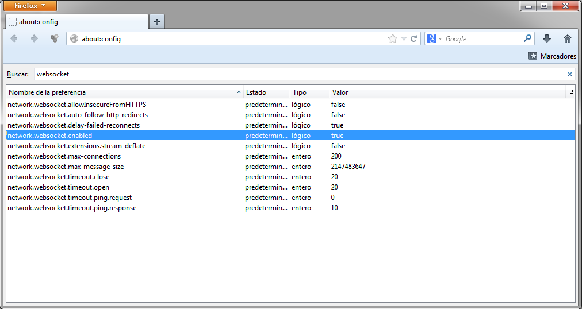The height and width of the screenshot is (309, 582).
Task: Reload the page using the refresh icon
Action: pos(413,38)
